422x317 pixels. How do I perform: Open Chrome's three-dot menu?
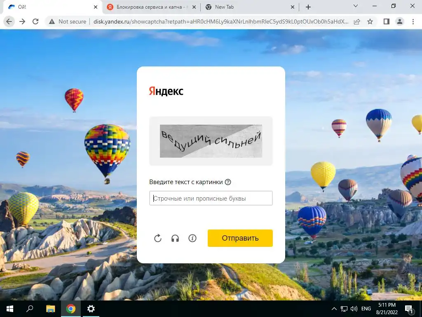[x=413, y=21]
